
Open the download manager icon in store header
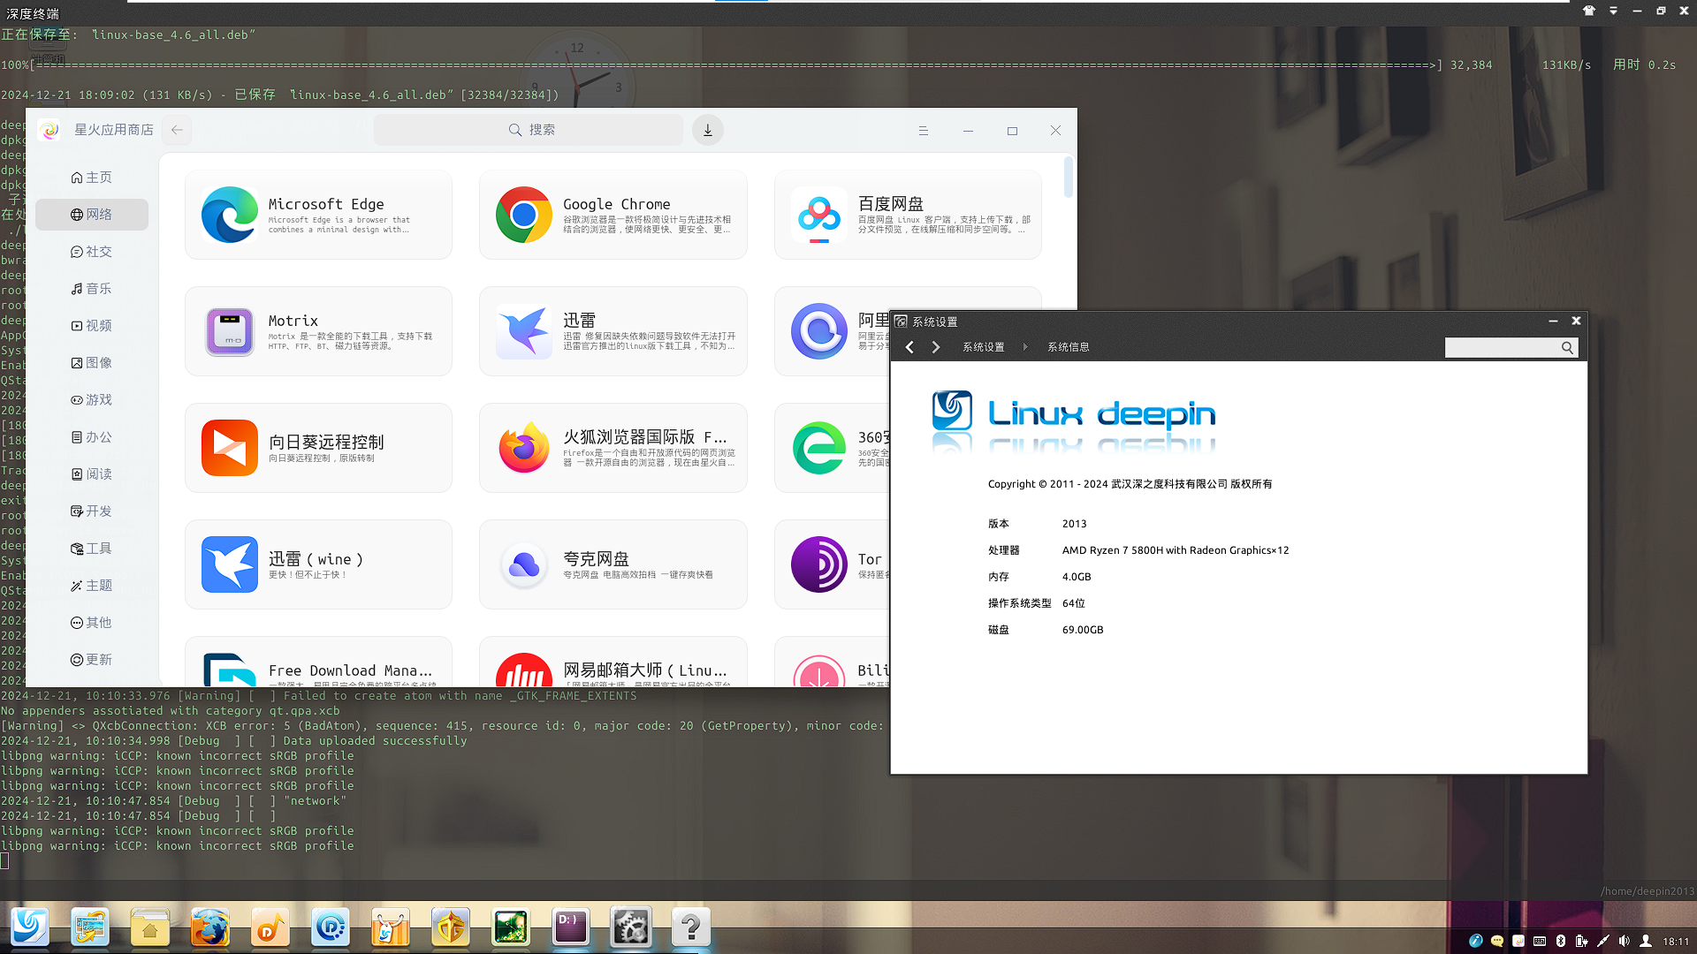707,130
